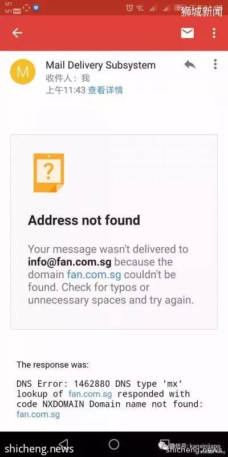
Task: Open fan.com.sg link on the last line
Action: (x=38, y=414)
